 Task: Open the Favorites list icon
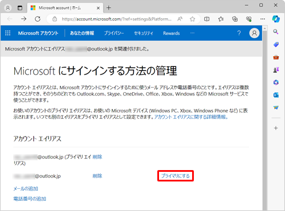pyautogui.click(x=221, y=19)
